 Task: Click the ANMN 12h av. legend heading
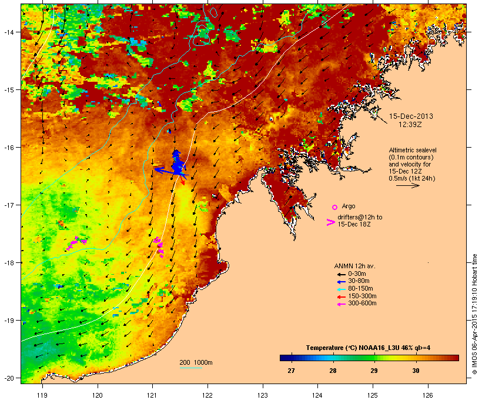coord(354,266)
